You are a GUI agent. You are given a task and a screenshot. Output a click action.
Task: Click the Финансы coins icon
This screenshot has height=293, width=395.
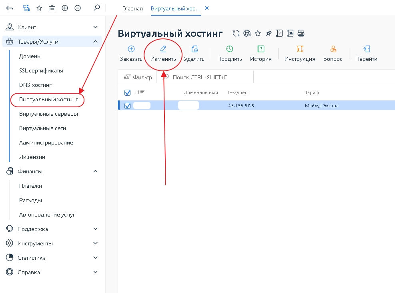click(10, 171)
